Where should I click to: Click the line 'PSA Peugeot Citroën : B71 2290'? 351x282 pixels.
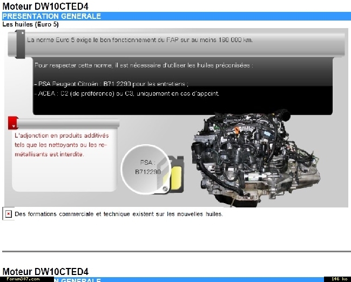[111, 84]
